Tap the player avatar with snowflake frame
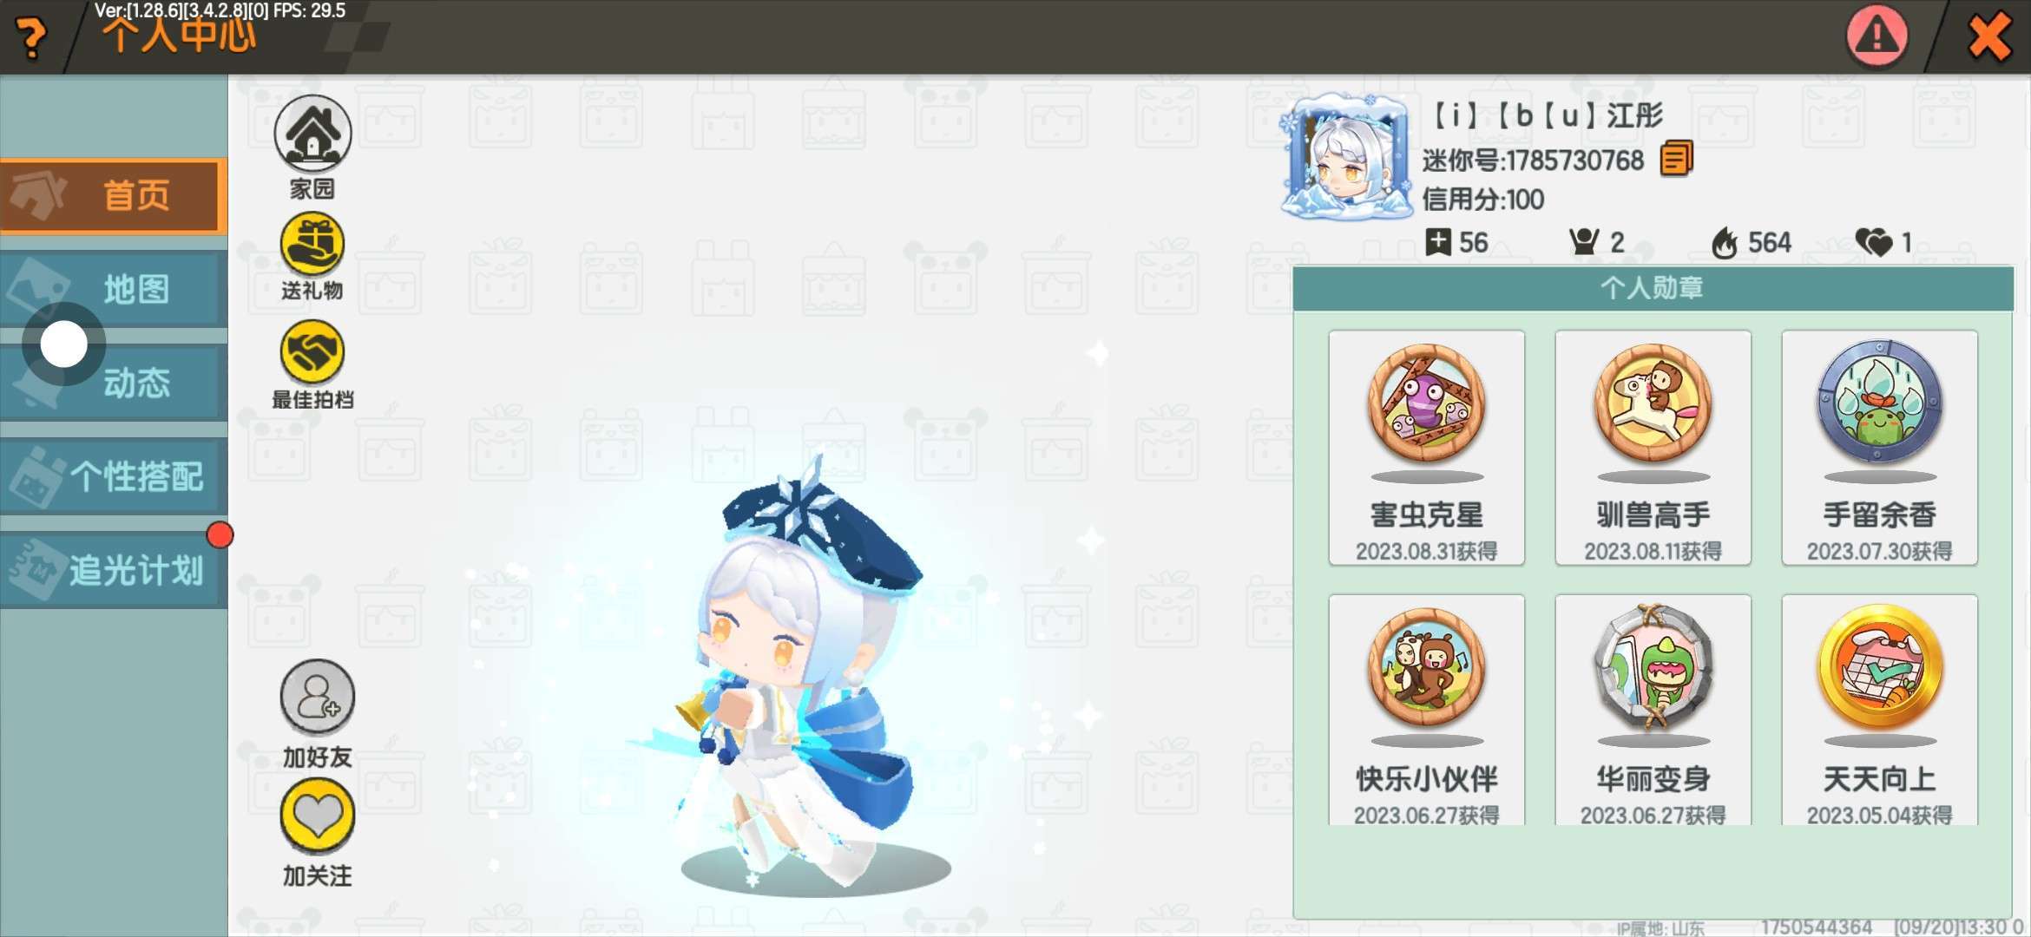2031x937 pixels. 1346,156
